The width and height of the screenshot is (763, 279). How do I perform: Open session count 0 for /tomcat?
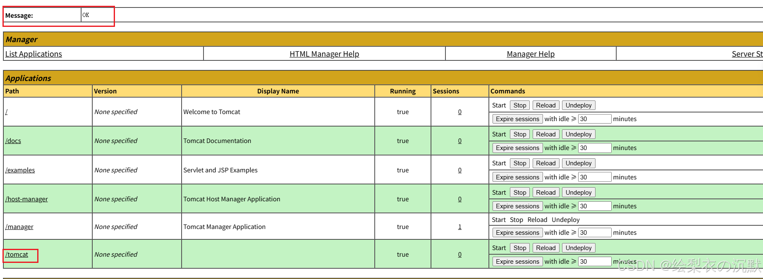(x=460, y=254)
